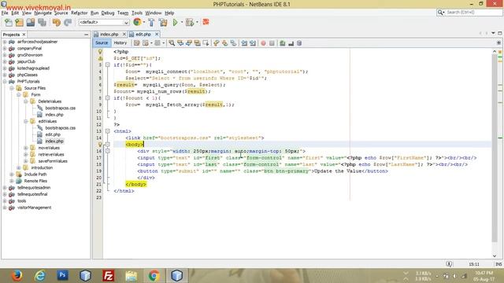Click the New File toolbar icon
The image size is (504, 283).
tap(9, 22)
